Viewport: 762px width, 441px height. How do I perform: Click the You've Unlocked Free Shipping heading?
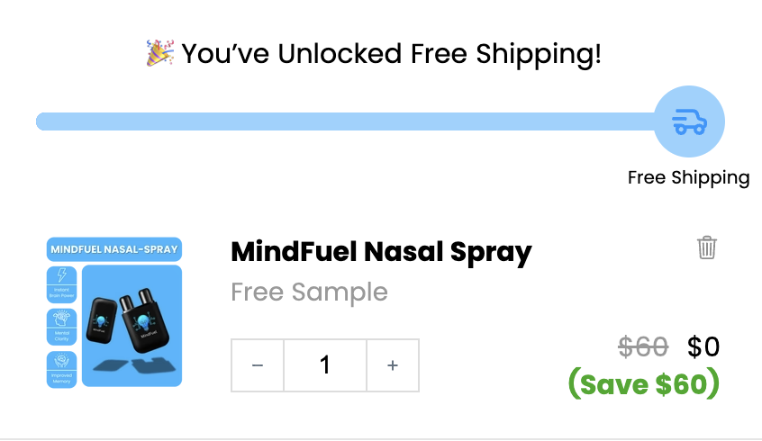391,54
